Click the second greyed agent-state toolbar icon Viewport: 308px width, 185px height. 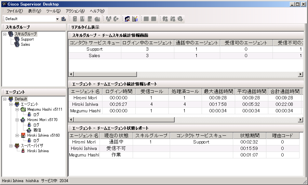(x=82, y=19)
